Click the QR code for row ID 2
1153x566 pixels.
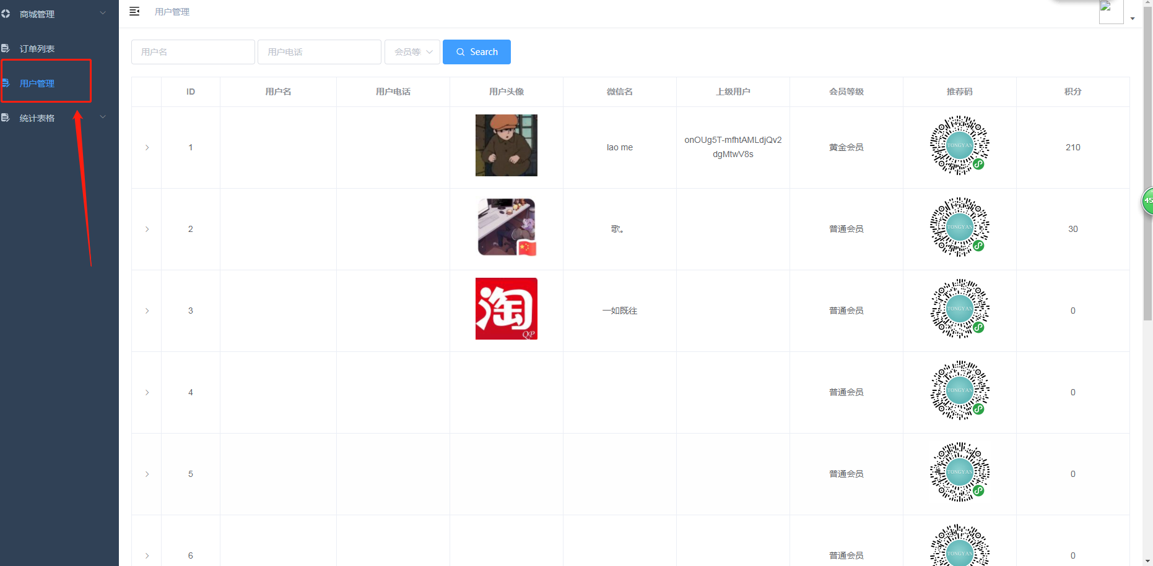(x=960, y=227)
